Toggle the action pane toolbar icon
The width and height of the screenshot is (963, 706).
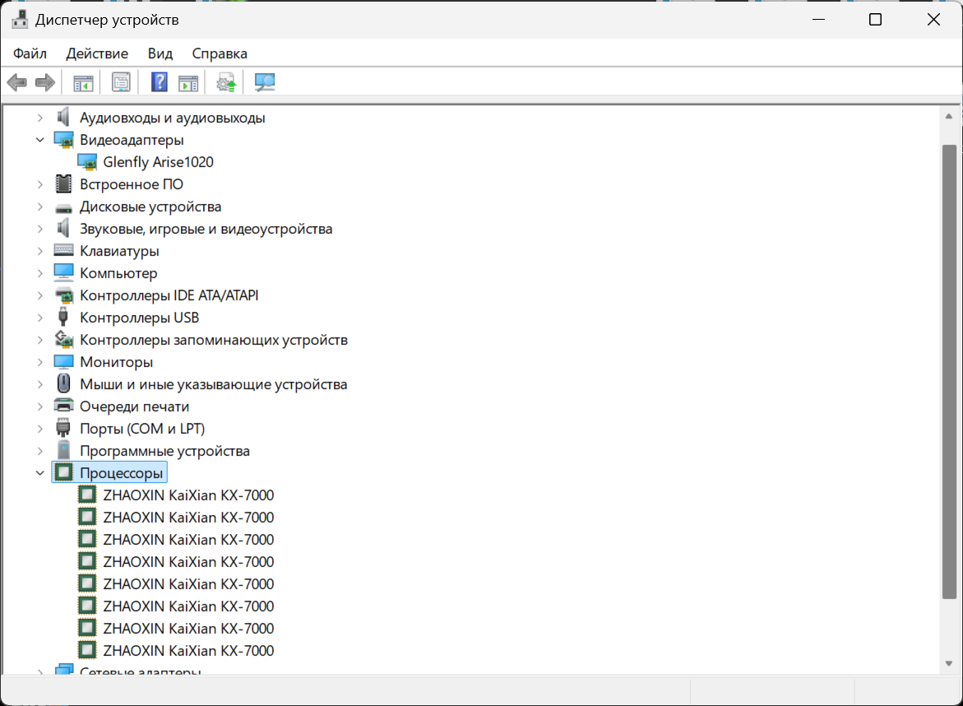(x=188, y=82)
